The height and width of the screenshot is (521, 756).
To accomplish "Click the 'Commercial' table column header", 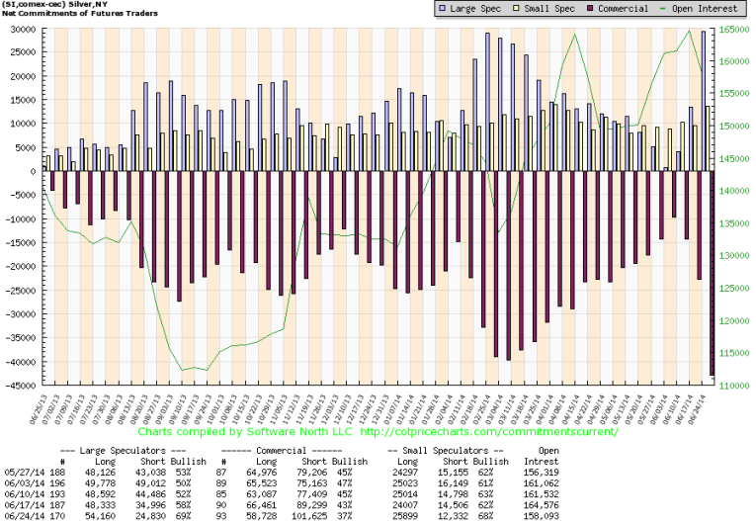I will [x=295, y=452].
